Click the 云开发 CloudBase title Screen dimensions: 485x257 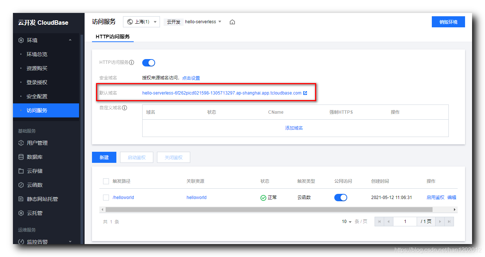[43, 23]
